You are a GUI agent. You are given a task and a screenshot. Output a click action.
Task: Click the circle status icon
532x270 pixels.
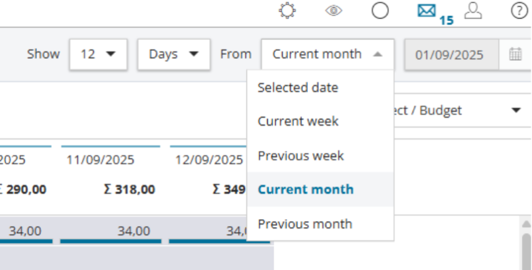click(x=380, y=11)
